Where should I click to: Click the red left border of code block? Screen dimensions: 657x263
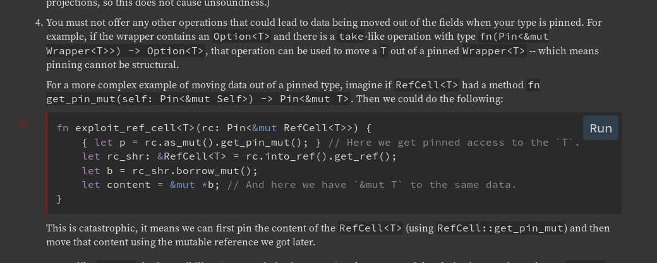(x=47, y=163)
